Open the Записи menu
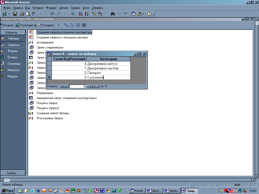 [63, 8]
